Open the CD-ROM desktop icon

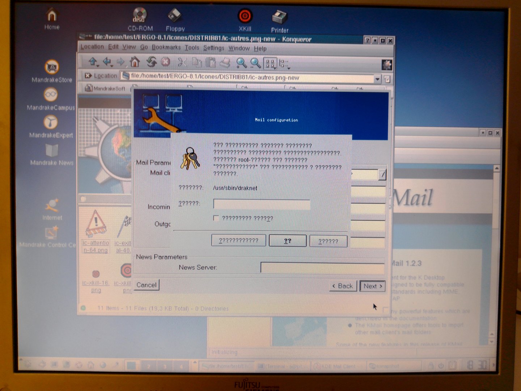(140, 19)
